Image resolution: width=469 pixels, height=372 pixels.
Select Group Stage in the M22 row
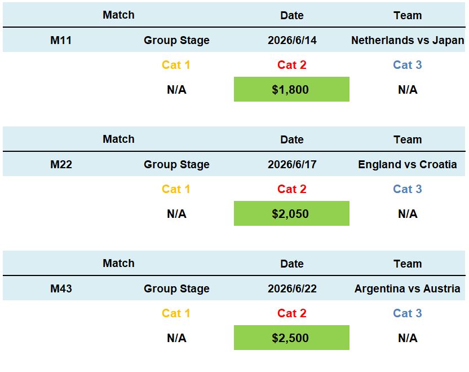tap(176, 165)
